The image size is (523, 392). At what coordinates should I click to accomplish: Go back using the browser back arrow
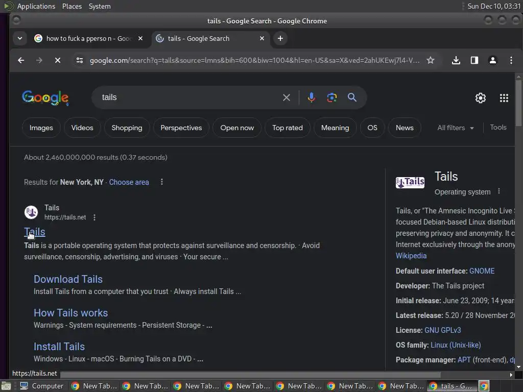tap(21, 60)
